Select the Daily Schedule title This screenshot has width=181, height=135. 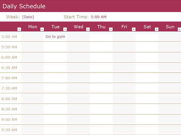24,6
